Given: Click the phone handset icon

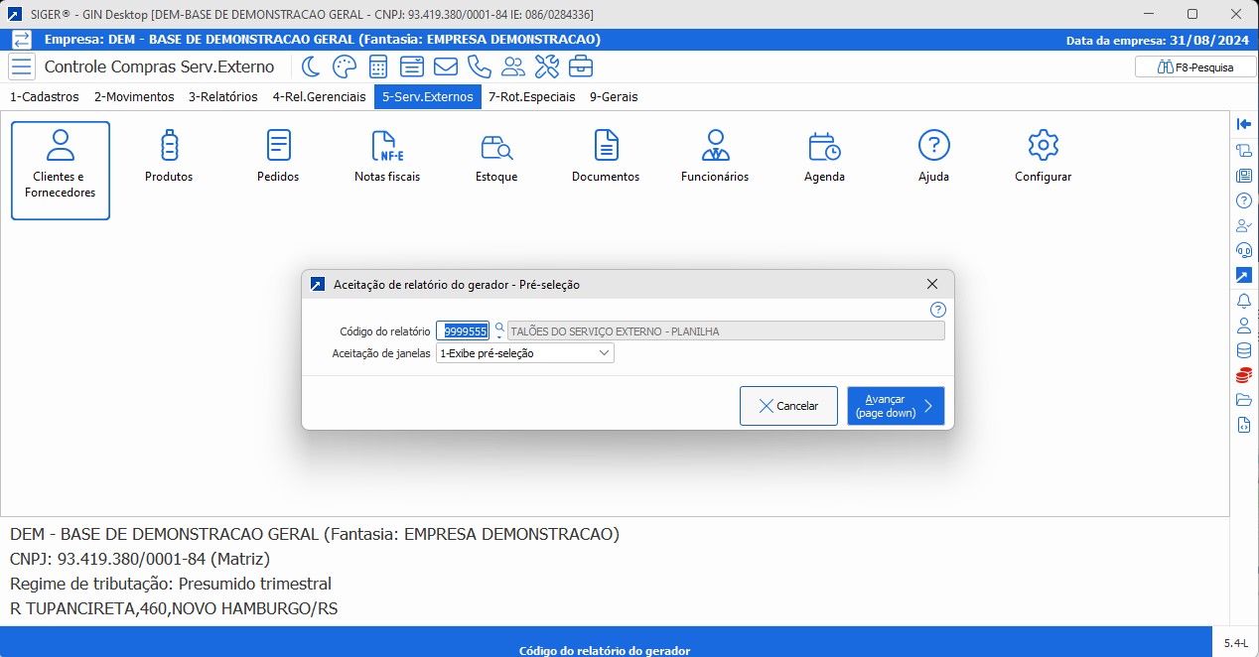Looking at the screenshot, I should pyautogui.click(x=480, y=66).
